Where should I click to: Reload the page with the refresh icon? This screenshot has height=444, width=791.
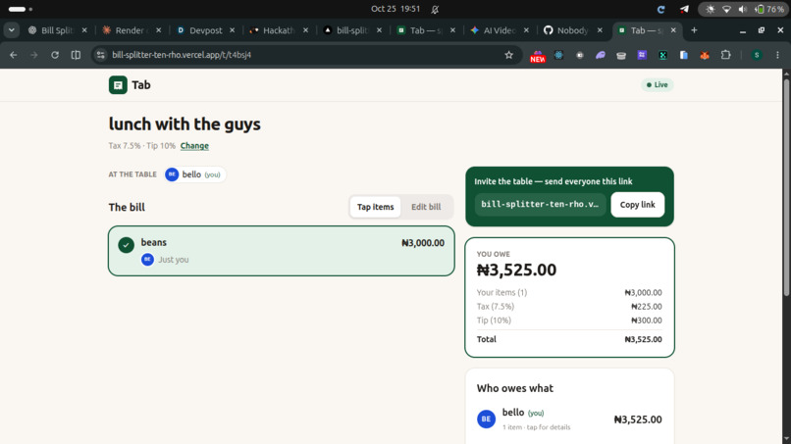[x=55, y=55]
